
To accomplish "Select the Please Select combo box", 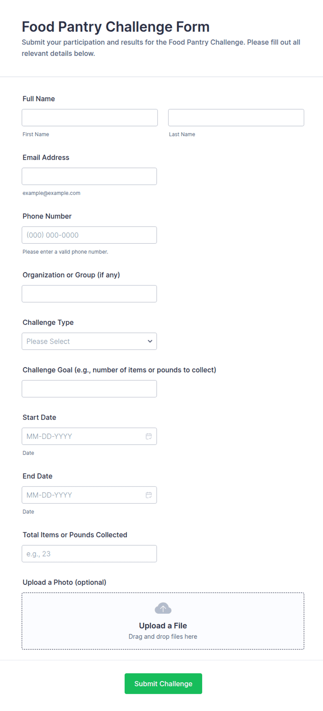I will pos(89,341).
